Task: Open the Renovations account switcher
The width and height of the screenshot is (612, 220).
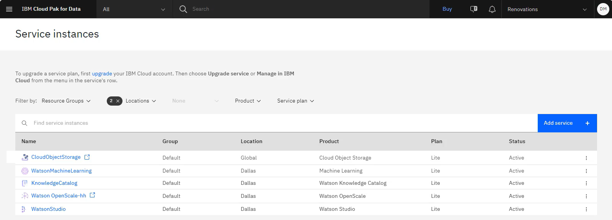Action: click(x=547, y=9)
